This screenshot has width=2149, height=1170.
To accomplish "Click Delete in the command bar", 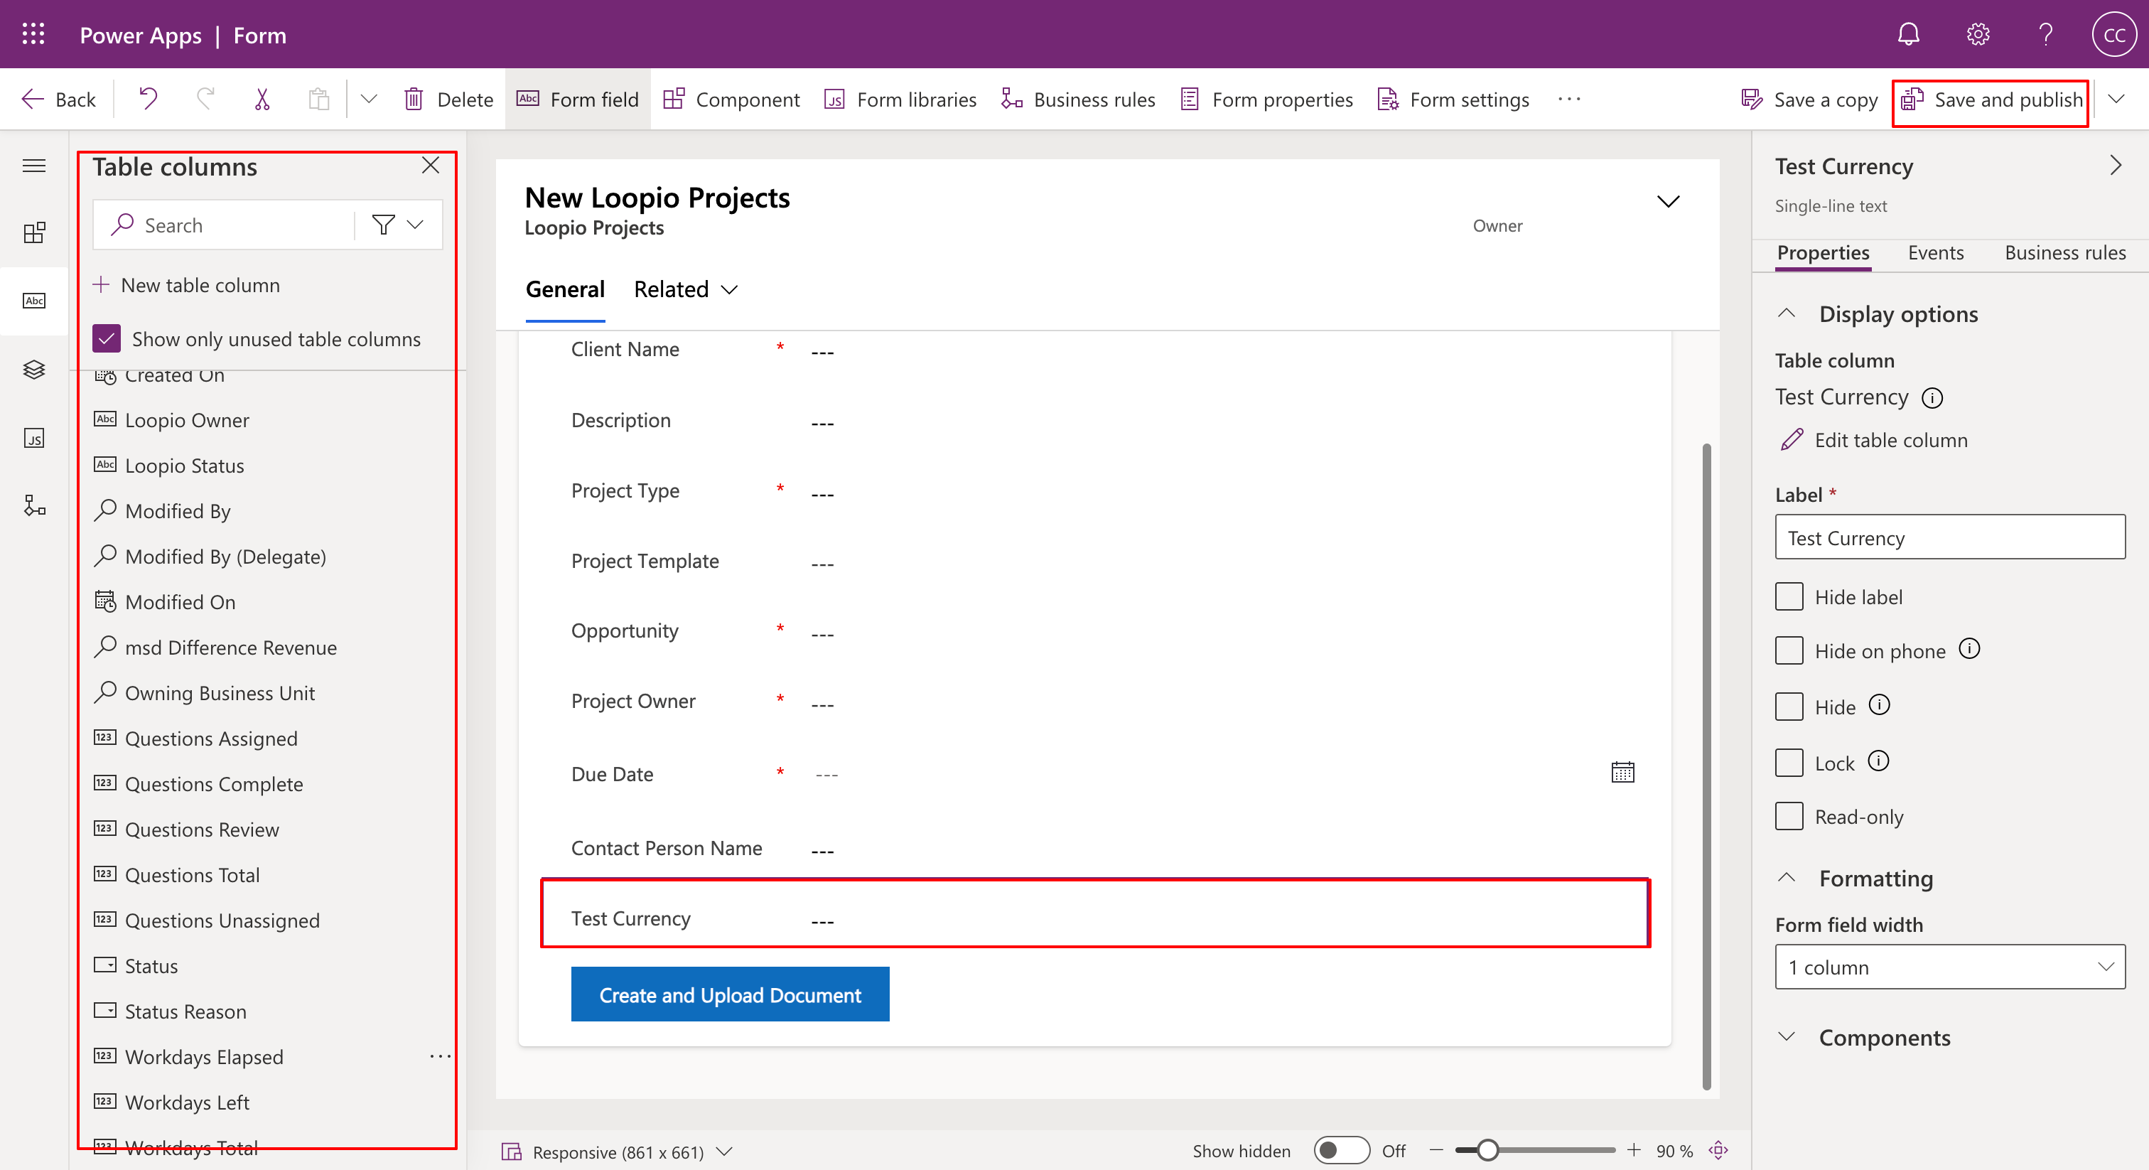I will pos(449,100).
